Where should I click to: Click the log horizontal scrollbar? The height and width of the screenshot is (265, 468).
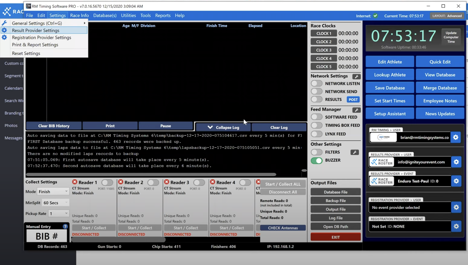coord(151,174)
